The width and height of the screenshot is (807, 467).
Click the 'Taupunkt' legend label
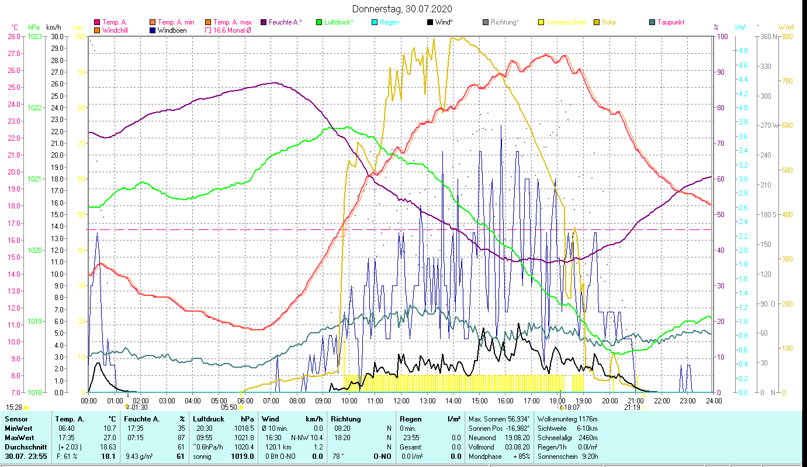(671, 22)
